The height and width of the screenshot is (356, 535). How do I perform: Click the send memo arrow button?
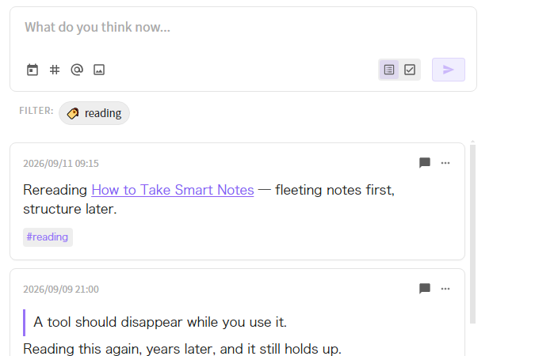[449, 70]
